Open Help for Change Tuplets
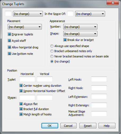Image resolution: width=121 pixels, height=134 pixels. point(107,126)
